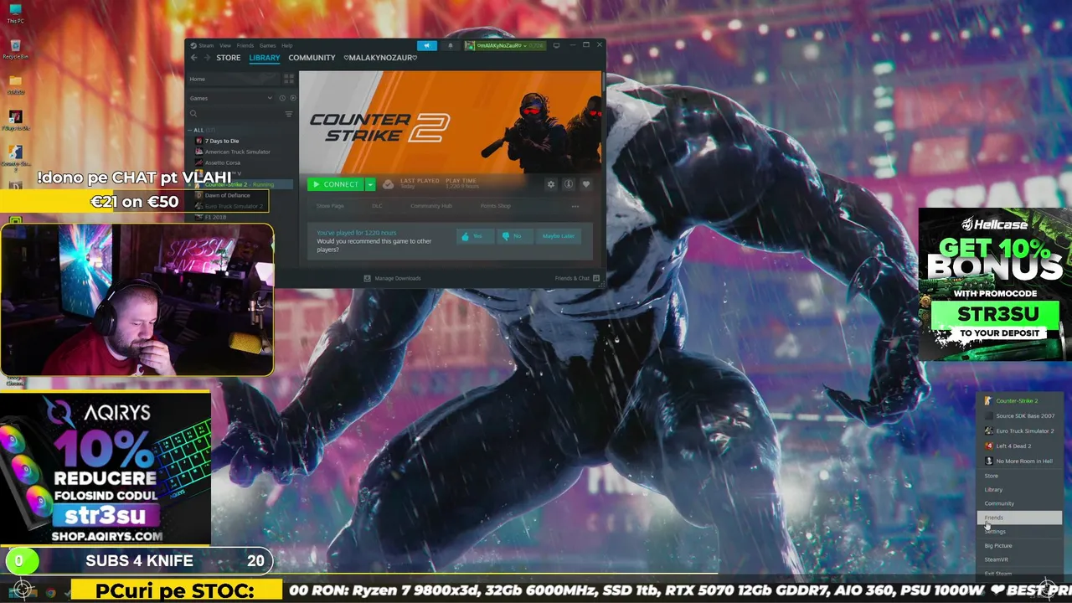Click the recent-activity clock icon beside Games filter

coord(282,98)
